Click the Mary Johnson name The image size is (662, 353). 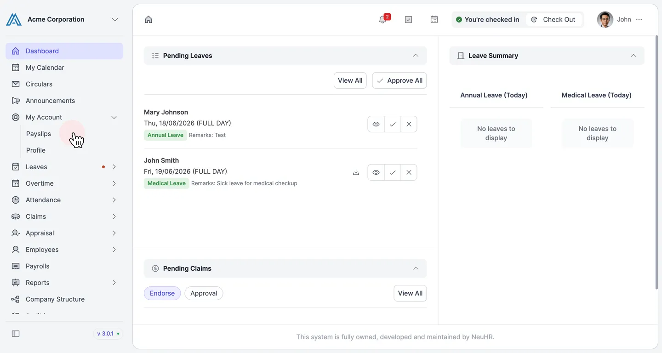pyautogui.click(x=166, y=112)
